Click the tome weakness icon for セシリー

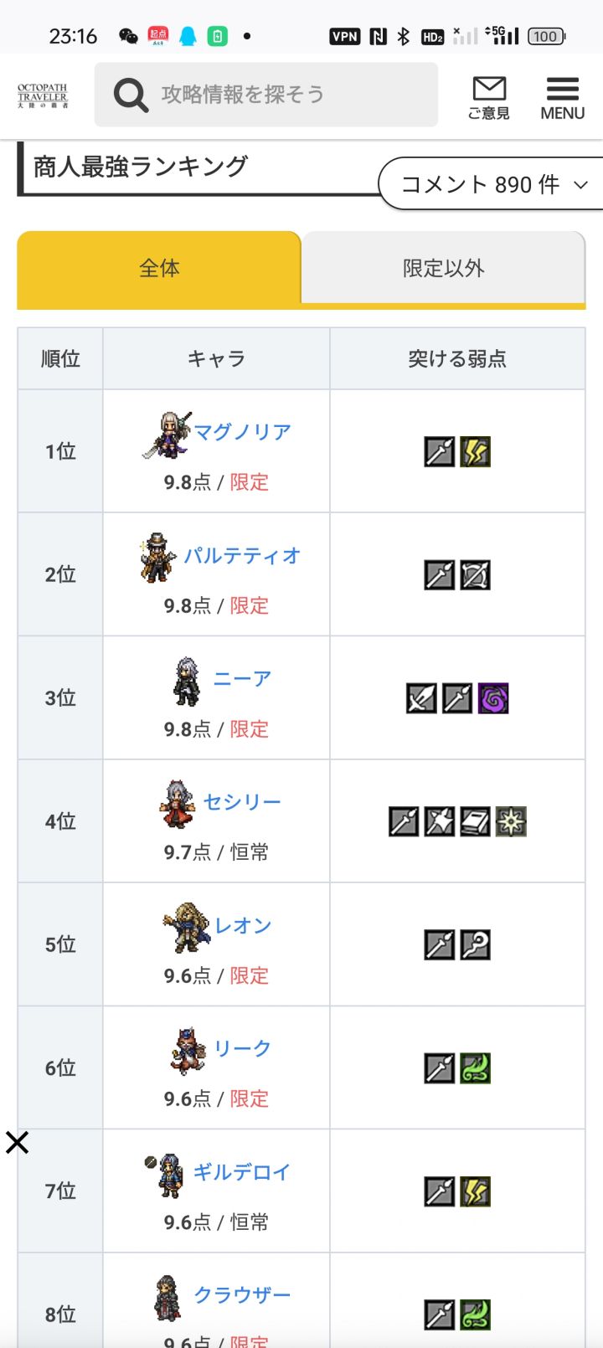pyautogui.click(x=476, y=822)
